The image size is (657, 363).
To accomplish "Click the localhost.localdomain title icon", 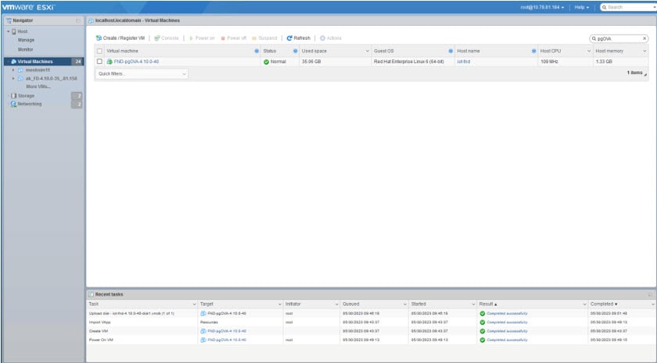I will pyautogui.click(x=91, y=20).
